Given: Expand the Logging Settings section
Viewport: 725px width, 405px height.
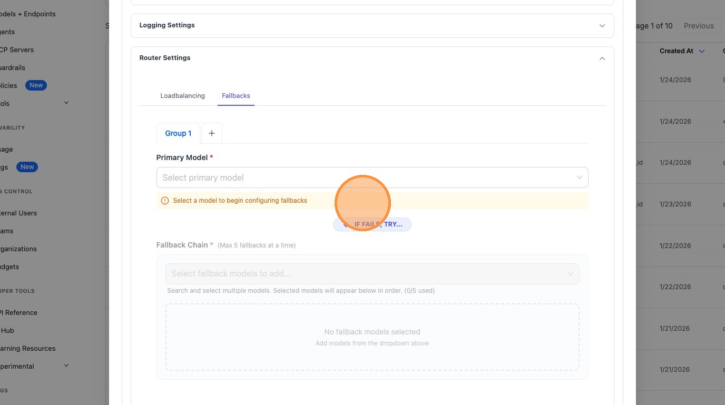Looking at the screenshot, I should [x=602, y=26].
